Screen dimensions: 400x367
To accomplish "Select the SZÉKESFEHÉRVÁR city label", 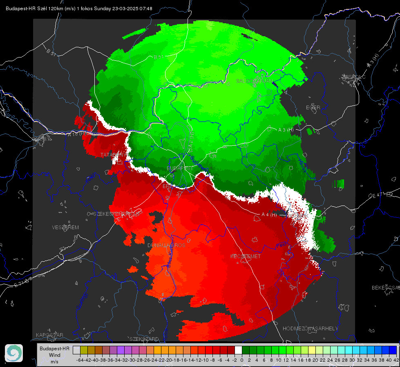I will pos(117,214).
